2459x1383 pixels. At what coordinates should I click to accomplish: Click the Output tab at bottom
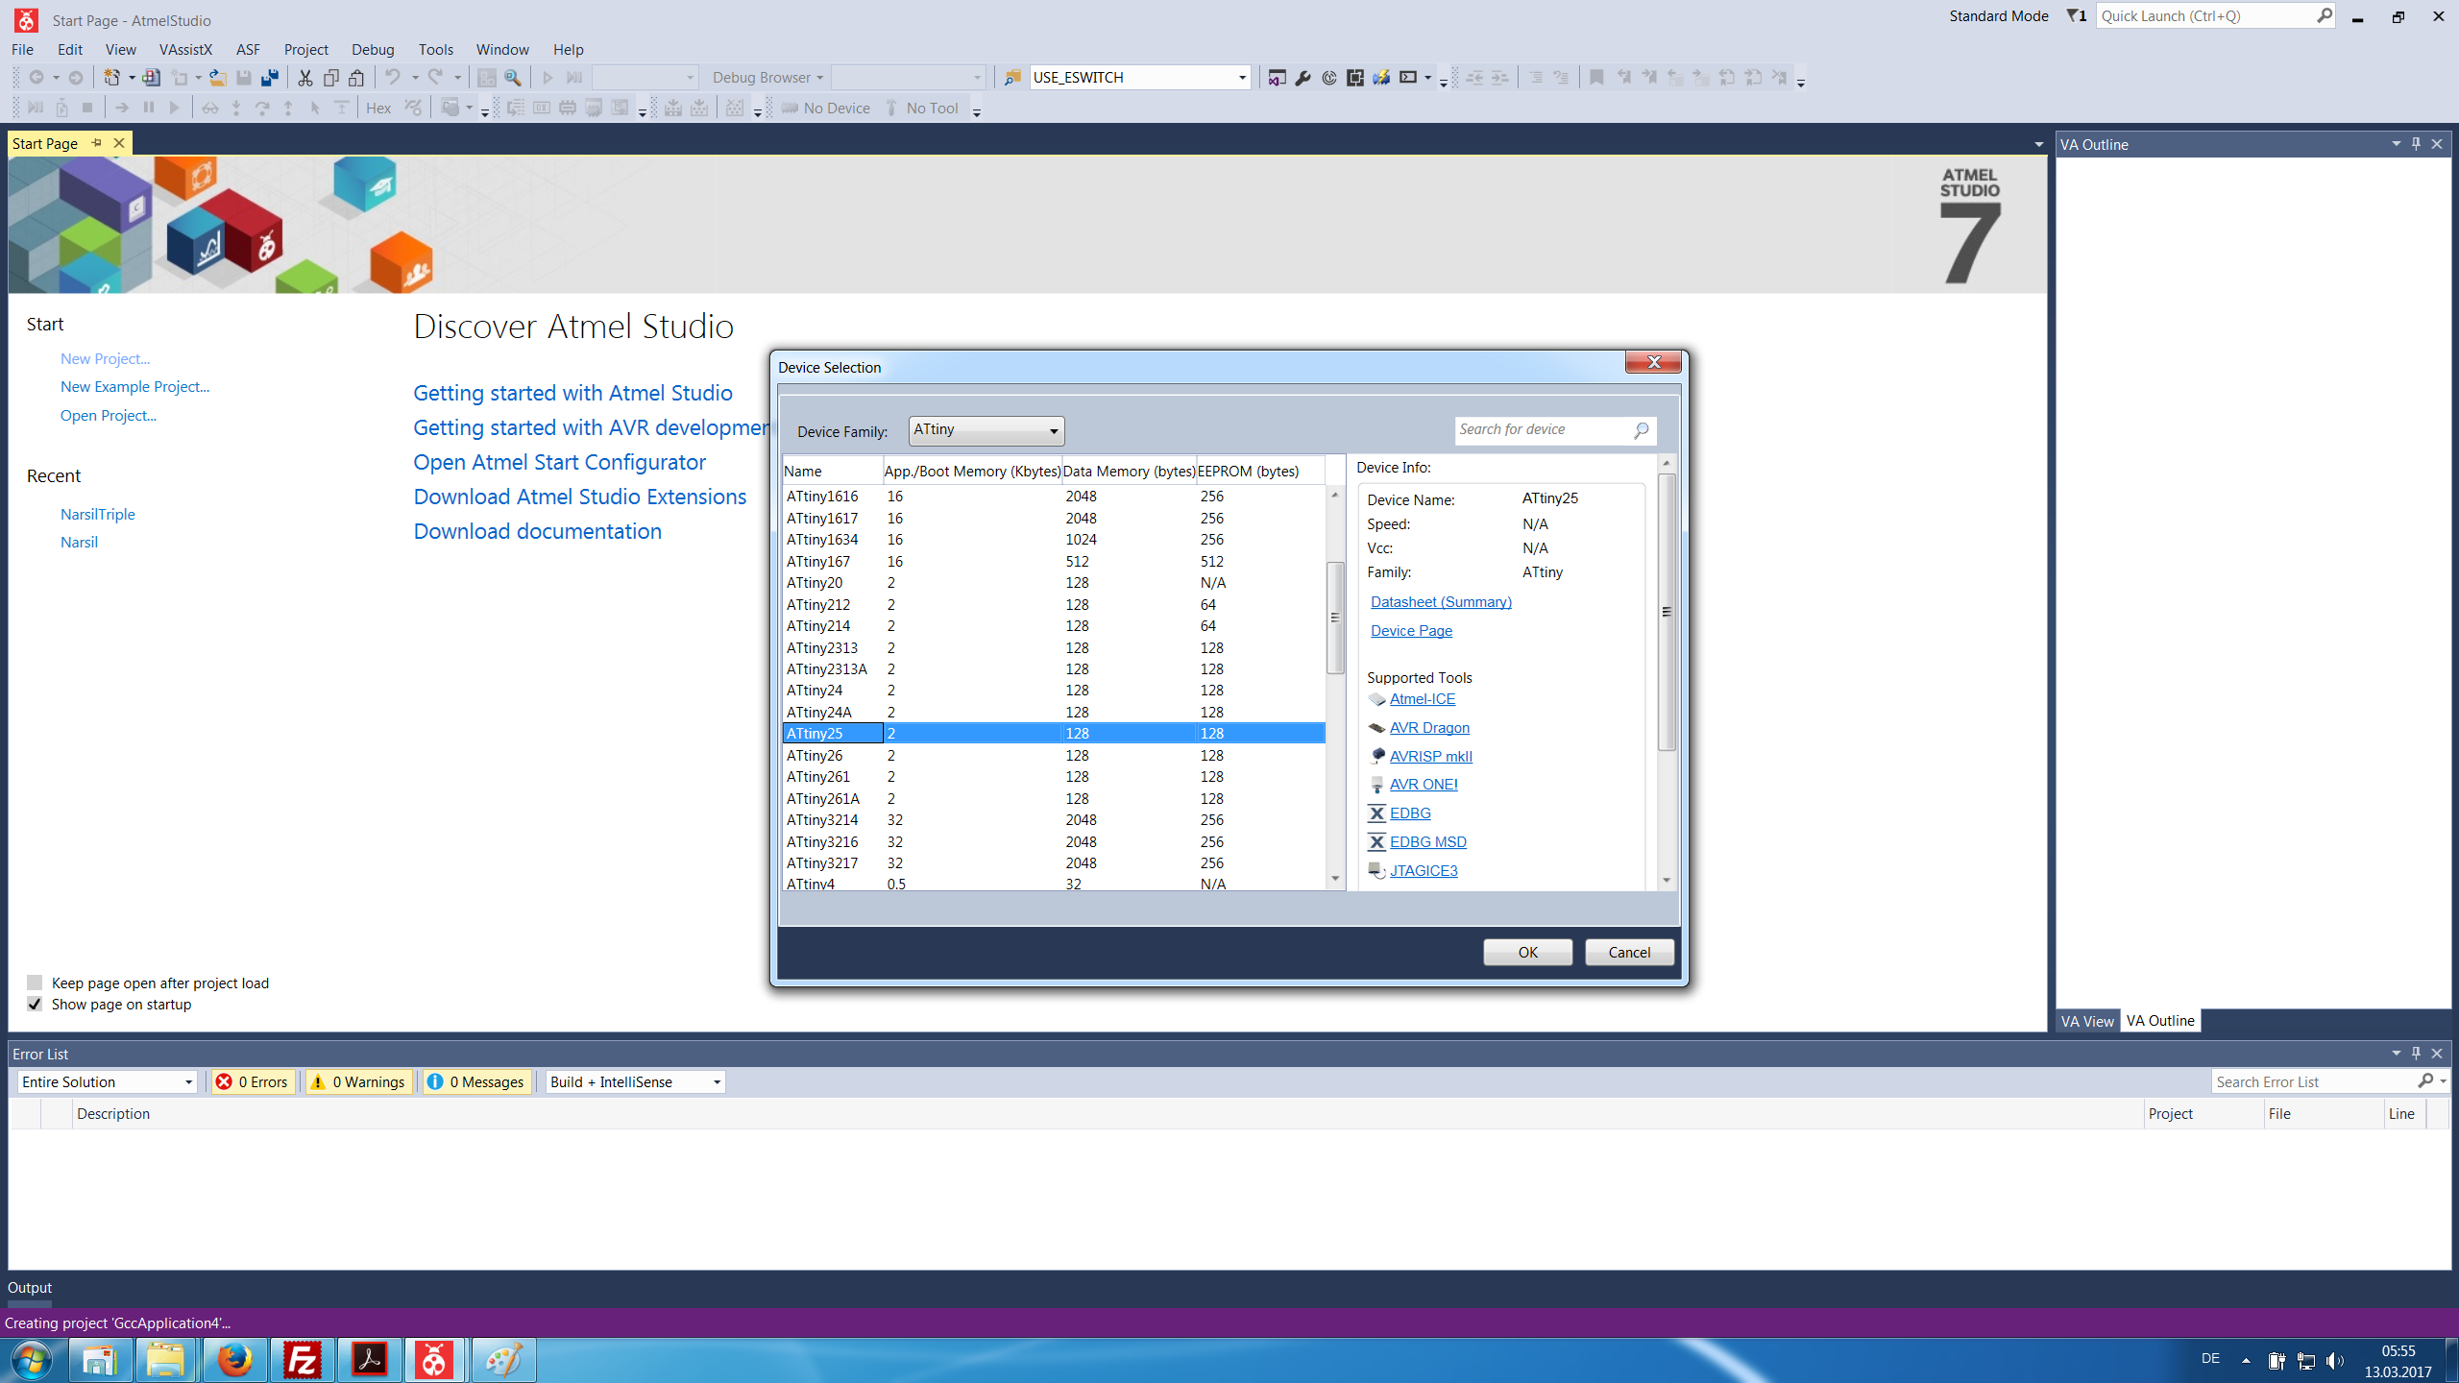click(x=30, y=1288)
